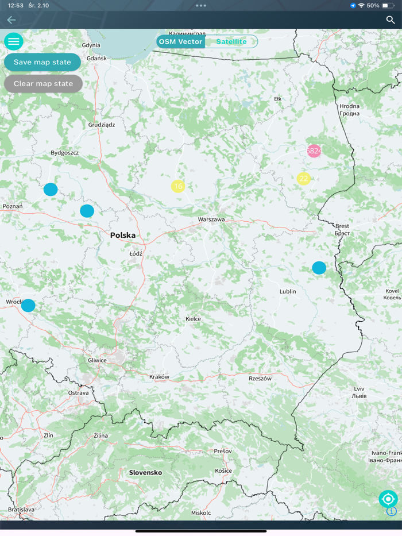Tap the Prešov city label
This screenshot has height=536, width=402.
point(223,451)
